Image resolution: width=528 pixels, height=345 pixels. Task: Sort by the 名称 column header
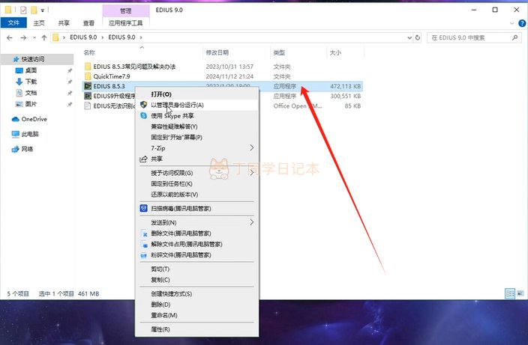click(89, 52)
